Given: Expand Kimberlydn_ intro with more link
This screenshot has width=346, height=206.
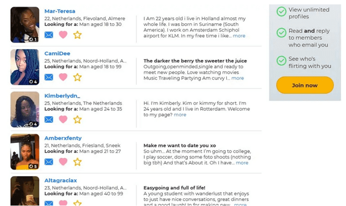Looking at the screenshot, I should (x=180, y=115).
